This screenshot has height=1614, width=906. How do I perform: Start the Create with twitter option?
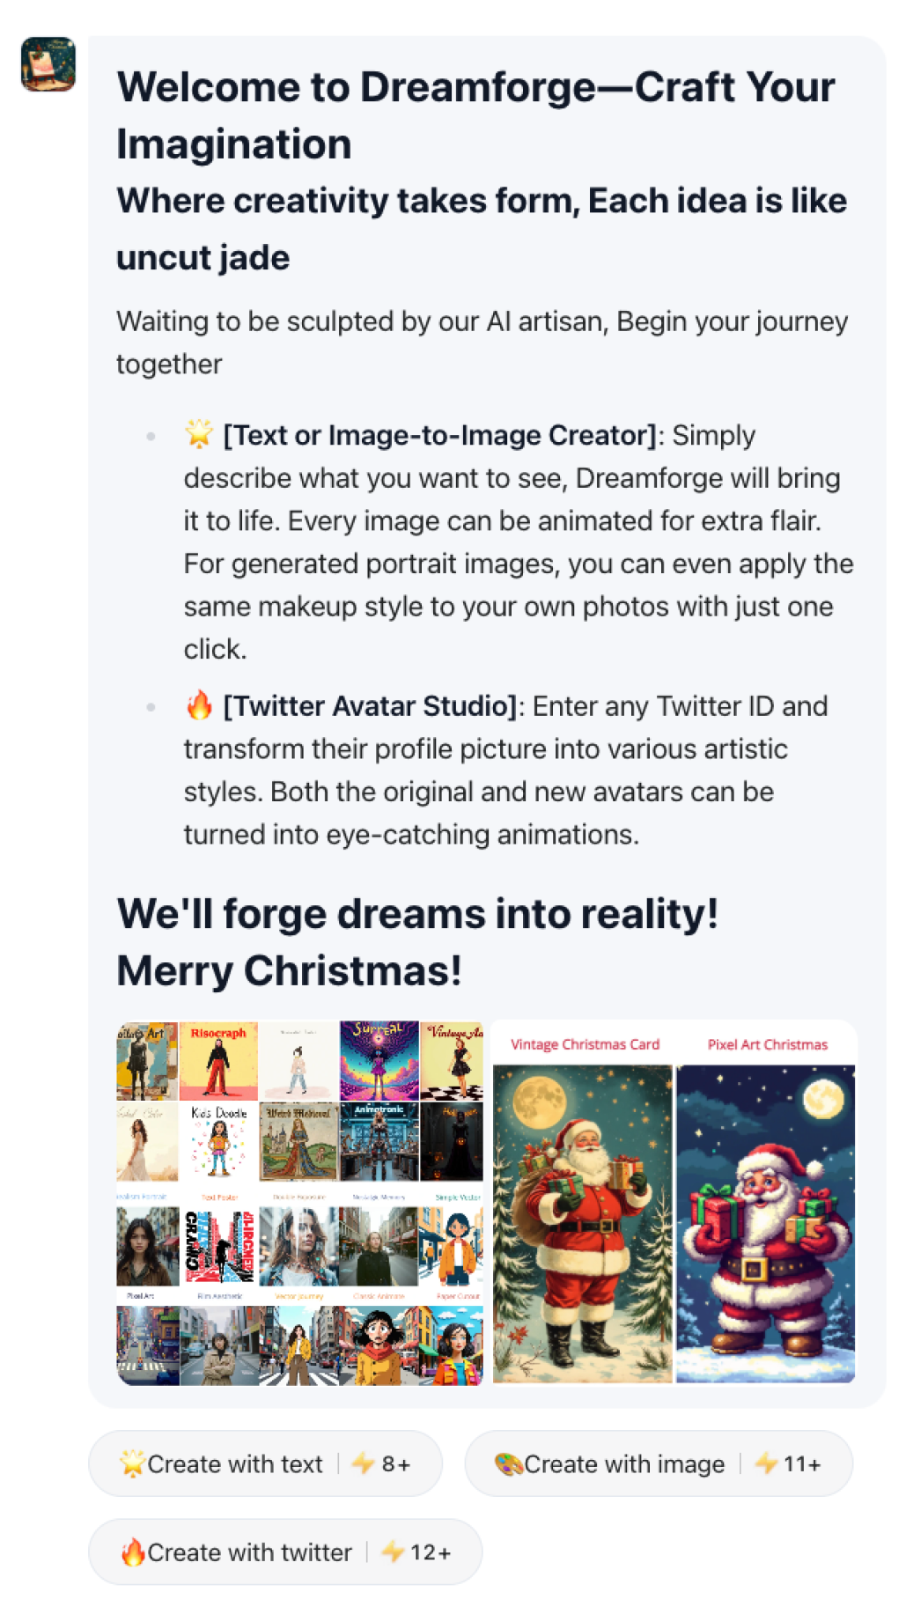coord(285,1551)
